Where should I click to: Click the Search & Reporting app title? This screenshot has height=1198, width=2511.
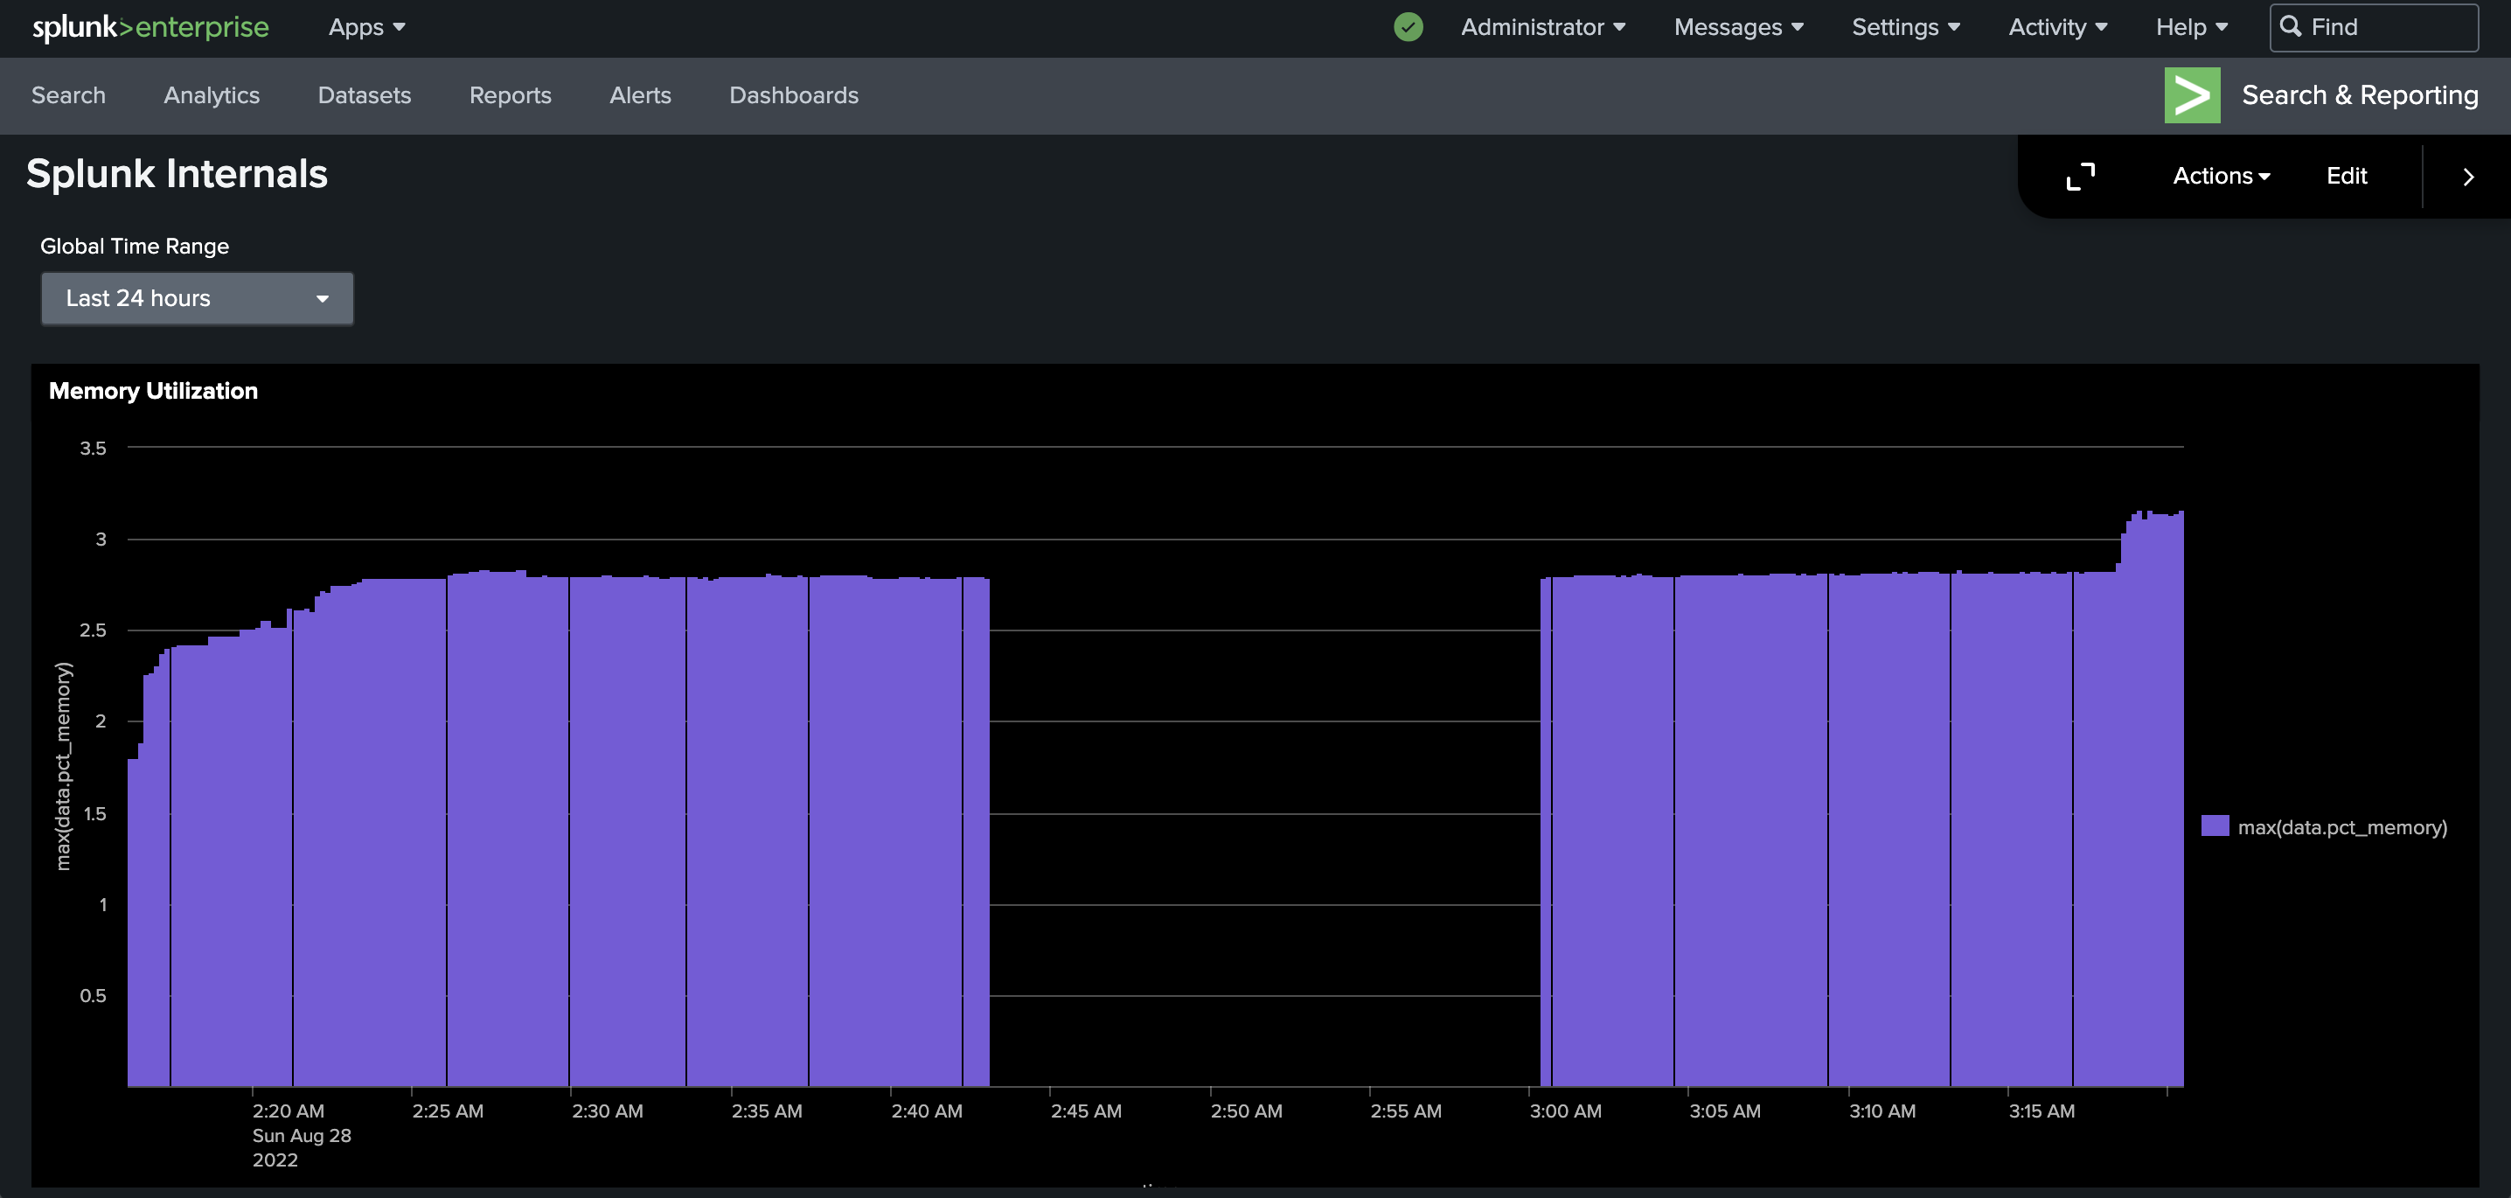[x=2360, y=95]
